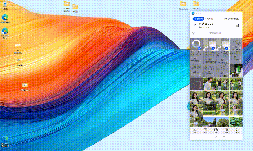
Task: Click the blue pill button in phone status bar
Action: [x=199, y=19]
